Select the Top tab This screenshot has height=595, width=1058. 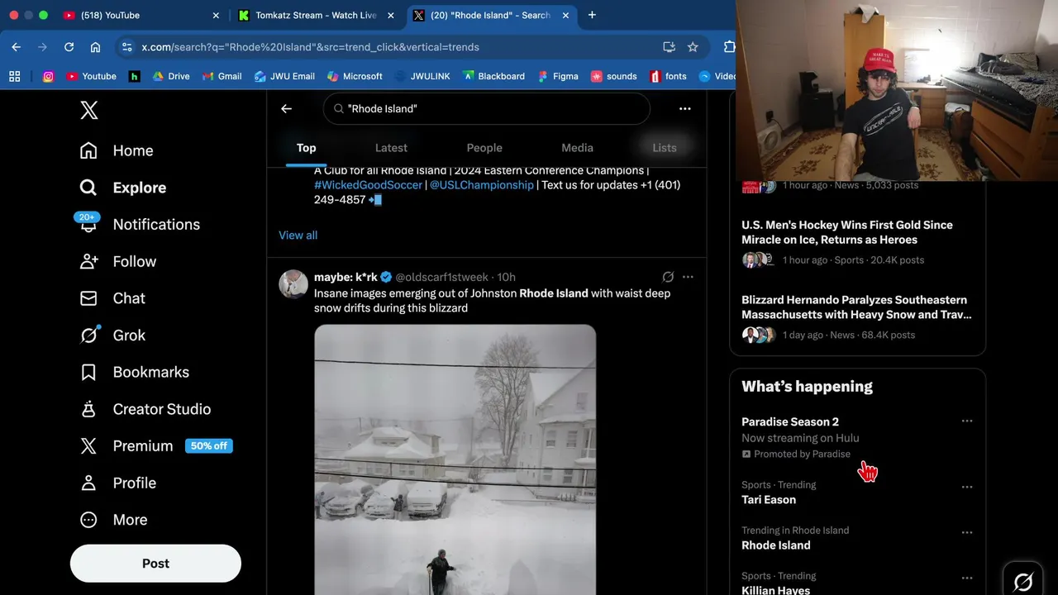click(x=306, y=148)
